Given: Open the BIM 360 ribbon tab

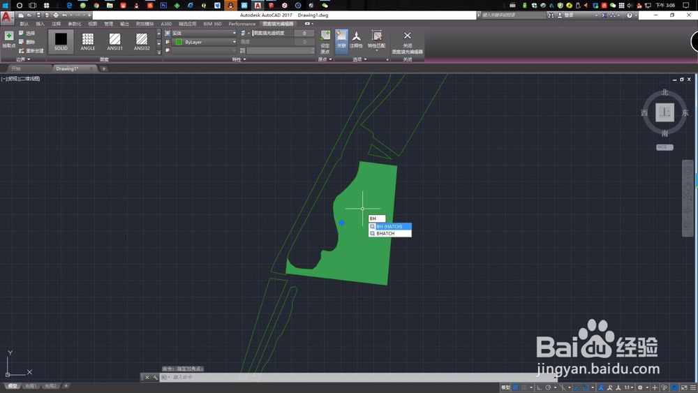Looking at the screenshot, I should 212,24.
